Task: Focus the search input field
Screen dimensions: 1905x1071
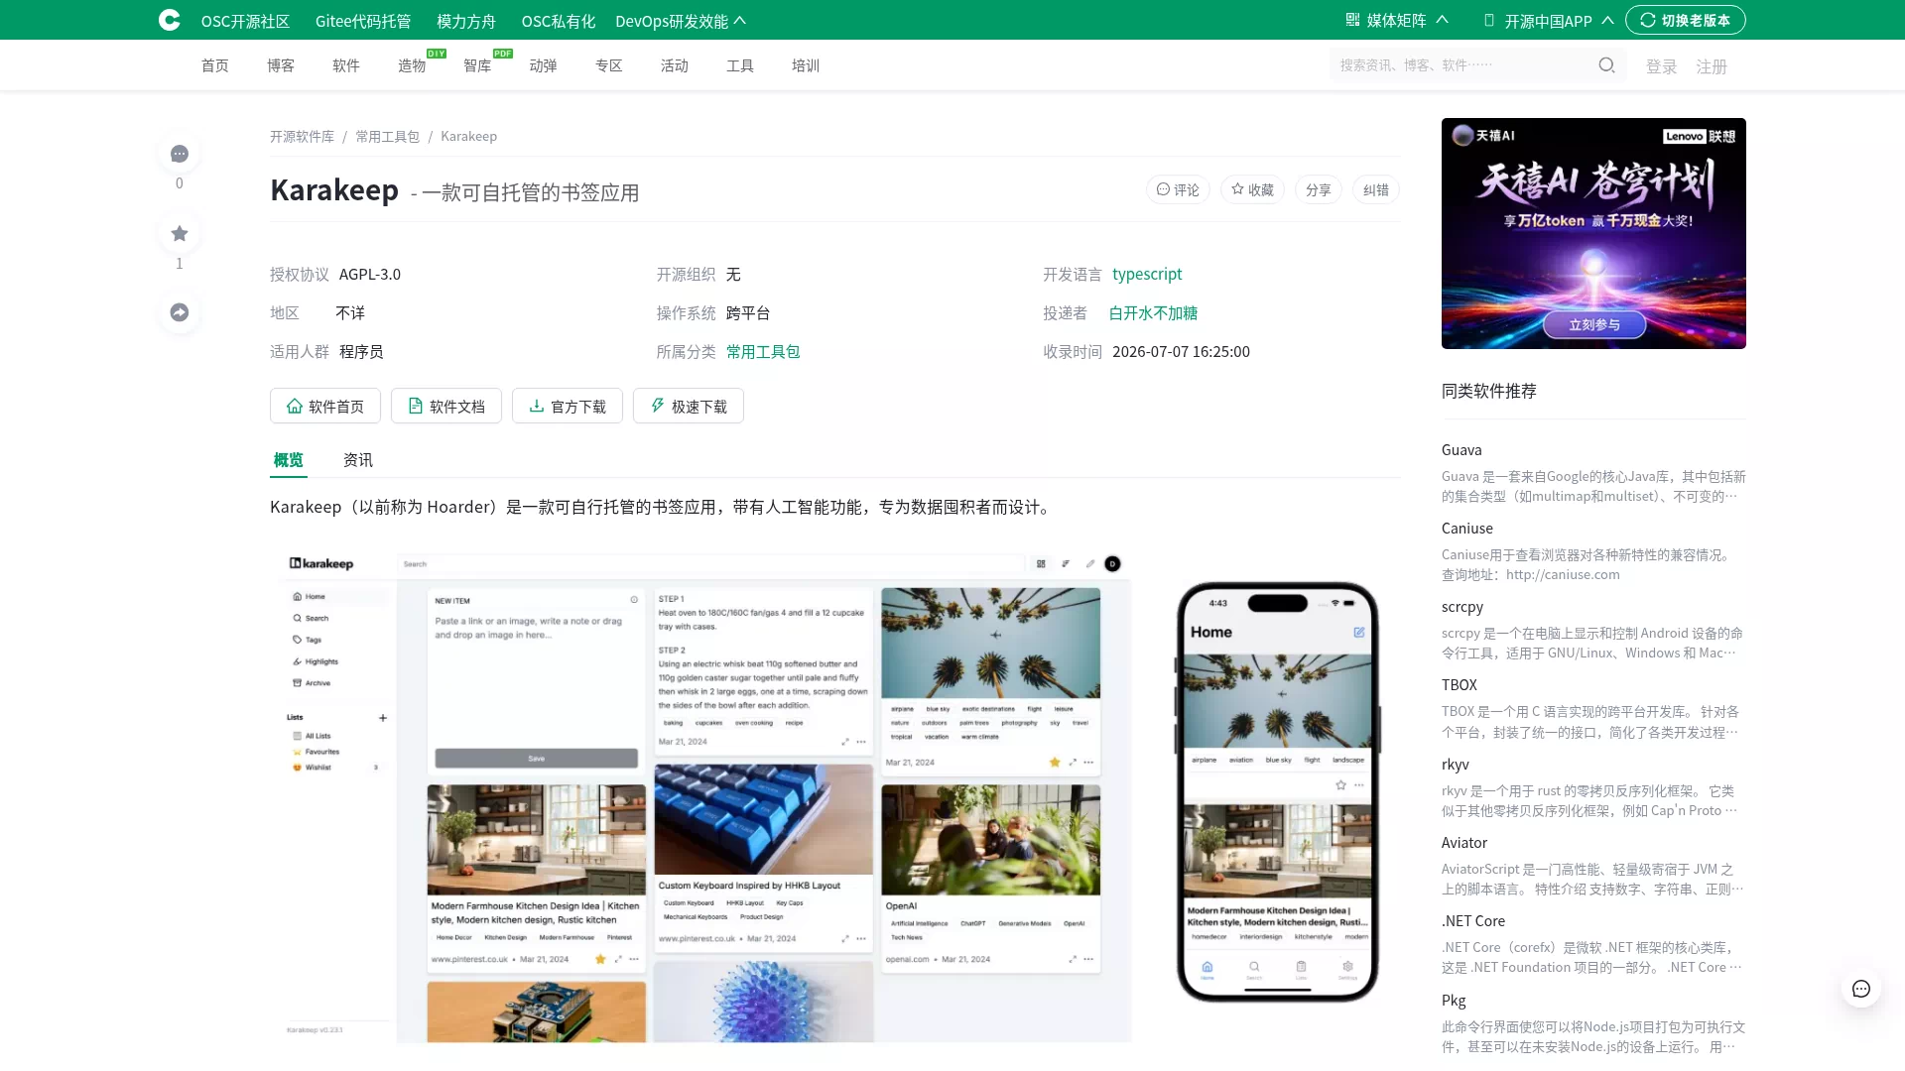Action: click(x=1462, y=65)
